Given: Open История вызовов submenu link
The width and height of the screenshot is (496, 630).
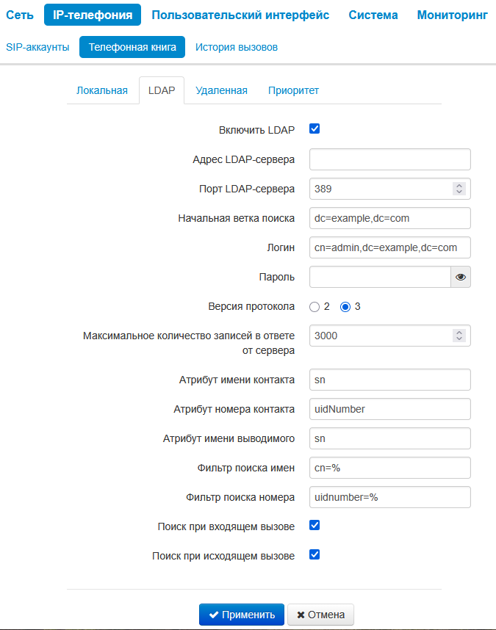Looking at the screenshot, I should 237,47.
